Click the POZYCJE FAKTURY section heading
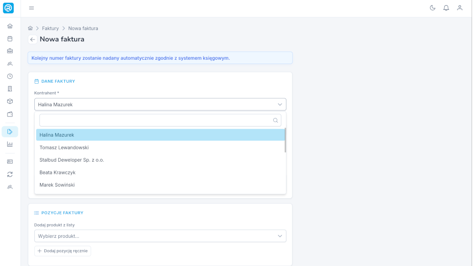 click(x=63, y=213)
